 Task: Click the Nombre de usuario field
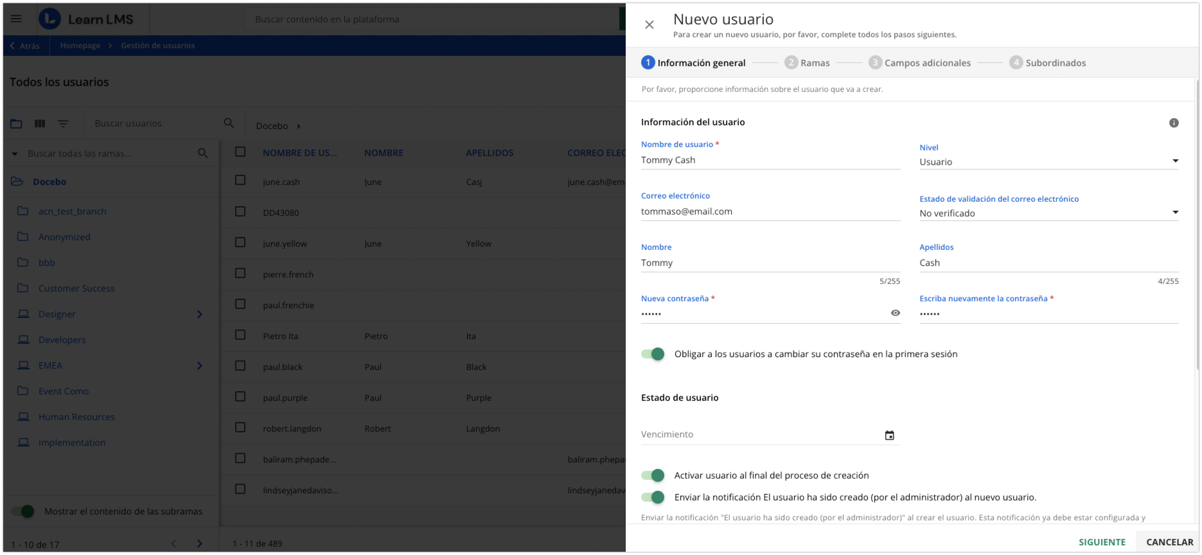(770, 160)
